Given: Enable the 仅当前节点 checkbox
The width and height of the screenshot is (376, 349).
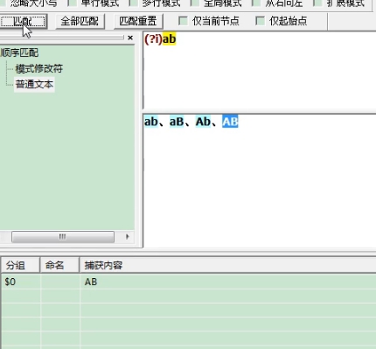Looking at the screenshot, I should pyautogui.click(x=183, y=21).
